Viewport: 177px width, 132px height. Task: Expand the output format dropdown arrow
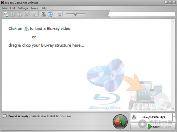174,117
